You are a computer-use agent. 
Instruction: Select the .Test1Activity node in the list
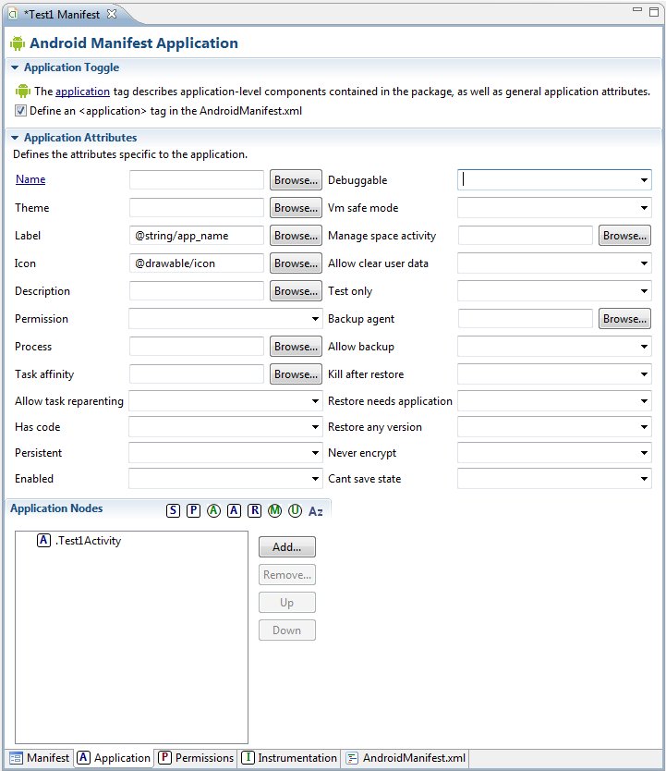tap(88, 541)
